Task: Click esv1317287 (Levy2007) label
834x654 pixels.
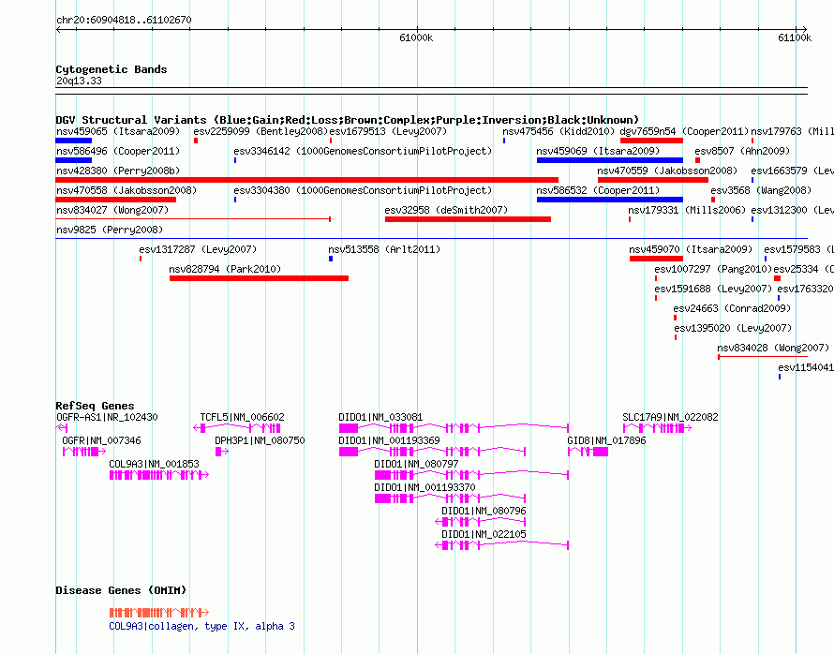Action: pyautogui.click(x=198, y=249)
